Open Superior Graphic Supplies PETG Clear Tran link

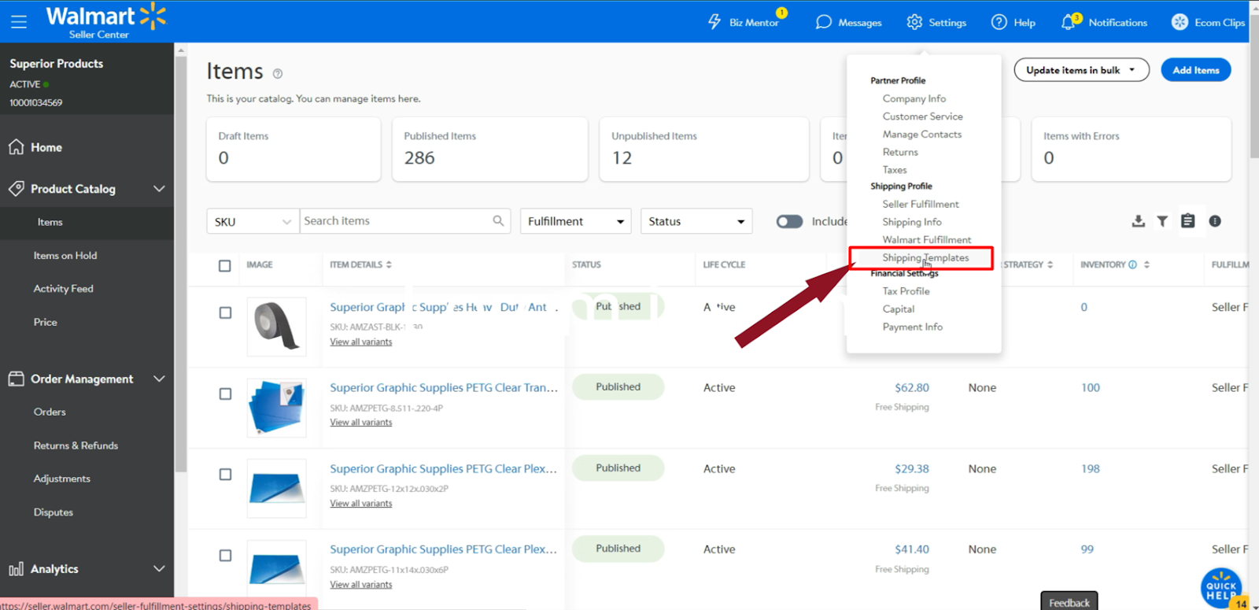coord(444,387)
